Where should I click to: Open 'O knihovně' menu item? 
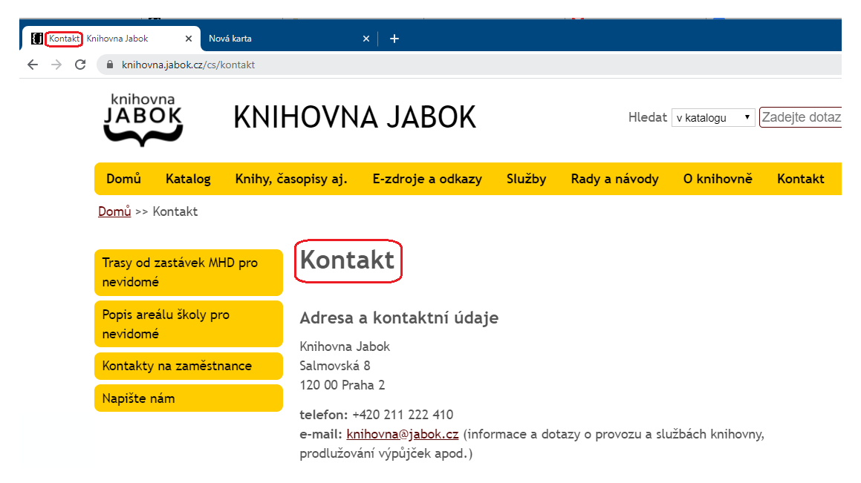[x=718, y=179]
